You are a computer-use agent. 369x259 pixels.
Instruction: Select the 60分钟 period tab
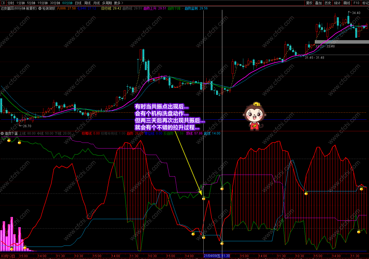(x=67, y=3)
